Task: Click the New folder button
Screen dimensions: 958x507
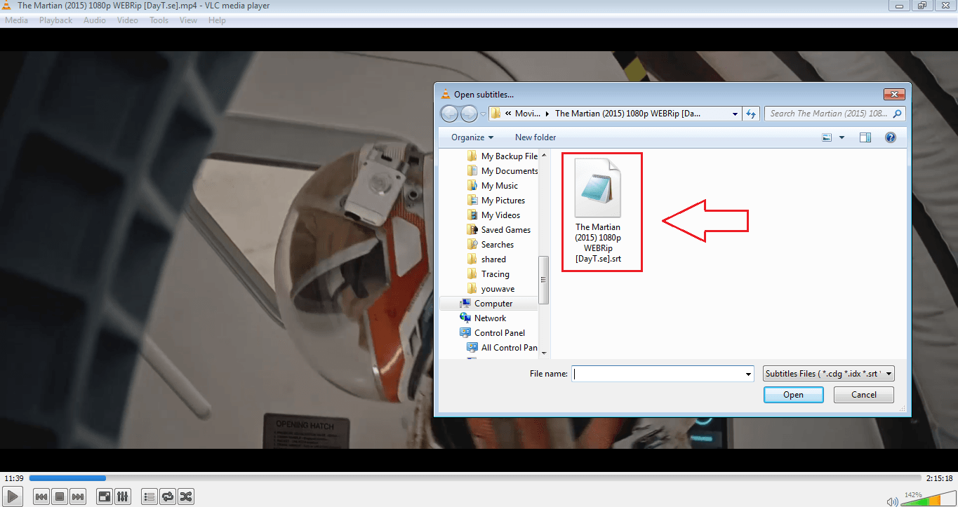Action: [x=535, y=137]
